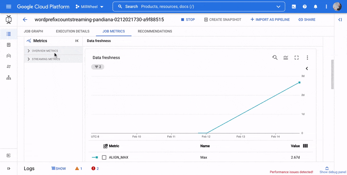Reset zoom on Data freshness chart
Image resolution: width=347 pixels, height=175 pixels.
(275, 58)
